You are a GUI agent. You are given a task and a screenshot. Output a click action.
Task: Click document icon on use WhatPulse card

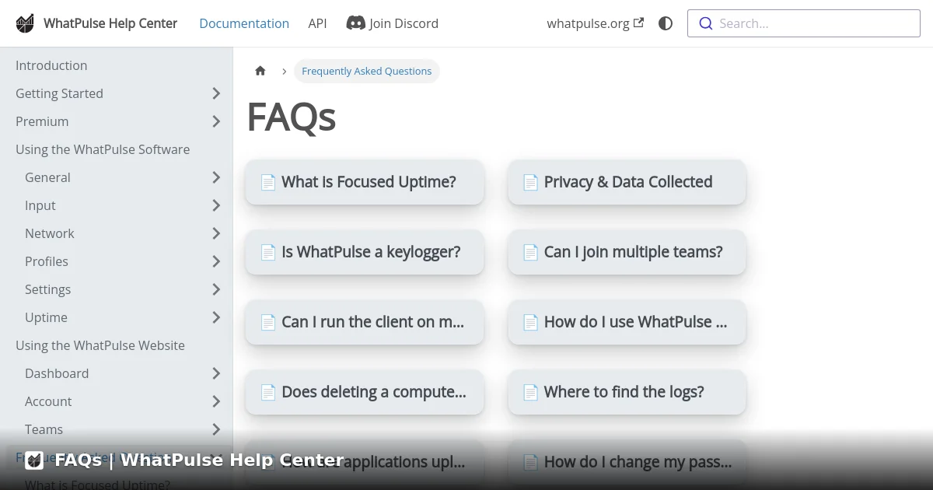530,322
